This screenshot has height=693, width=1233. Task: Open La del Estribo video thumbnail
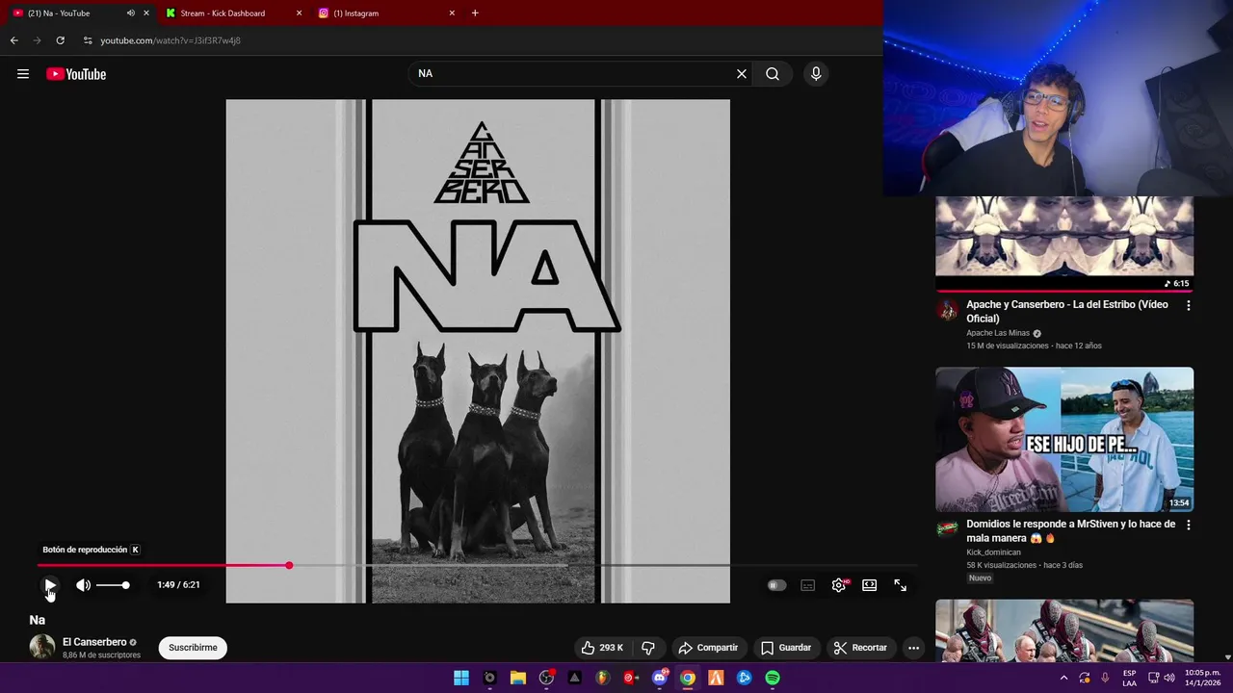click(x=1064, y=244)
